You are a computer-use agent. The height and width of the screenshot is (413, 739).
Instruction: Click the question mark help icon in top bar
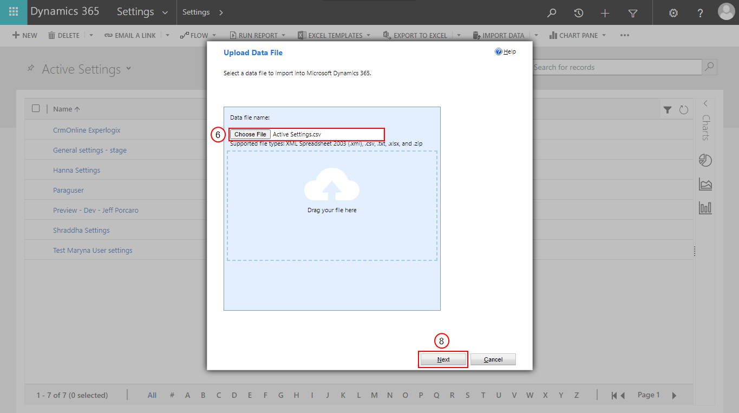coord(700,13)
